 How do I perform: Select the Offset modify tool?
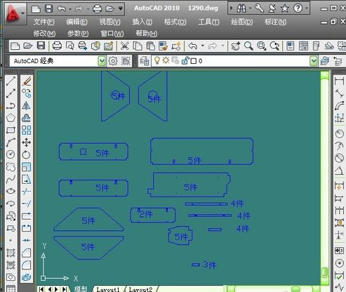(27, 118)
